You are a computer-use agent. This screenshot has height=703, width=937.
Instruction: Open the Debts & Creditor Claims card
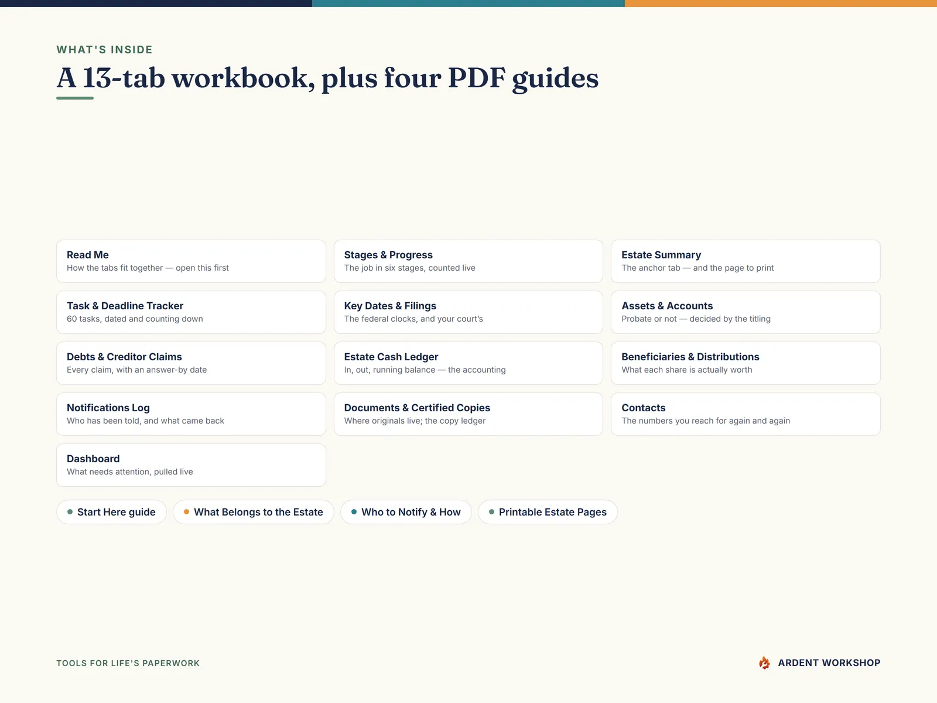(x=191, y=363)
